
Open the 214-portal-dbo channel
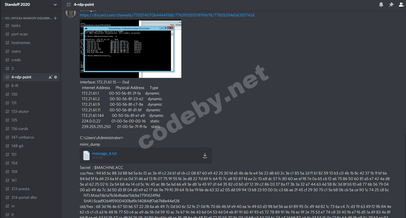pyautogui.click(x=31, y=198)
